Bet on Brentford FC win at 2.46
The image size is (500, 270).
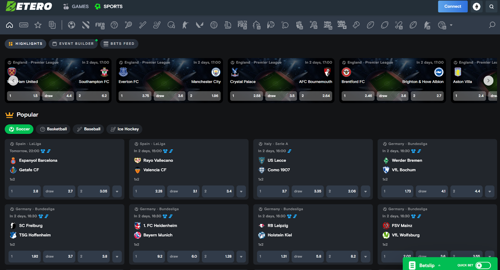coord(358,96)
